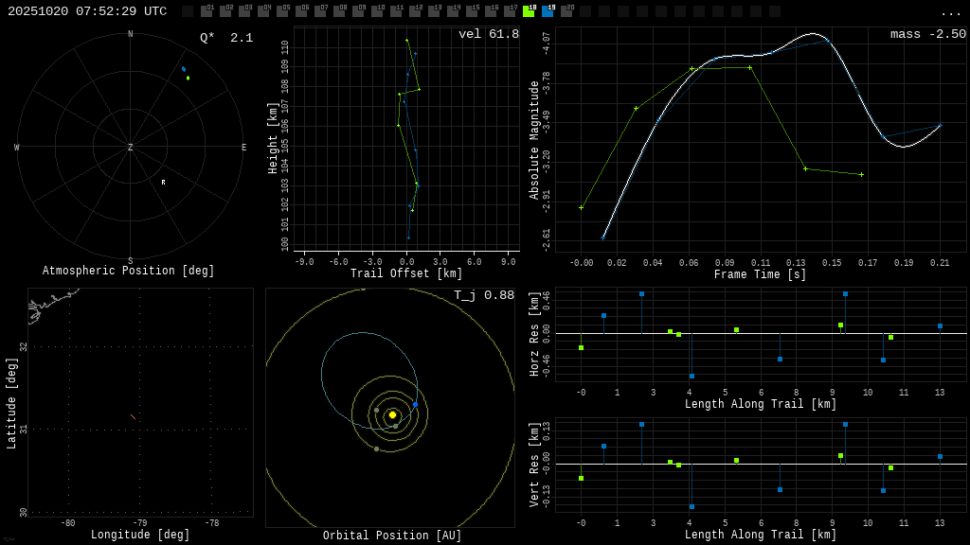Click the timestamp 20251020 07:52:29 UTC
Viewport: 970px width, 545px height.
[87, 11]
